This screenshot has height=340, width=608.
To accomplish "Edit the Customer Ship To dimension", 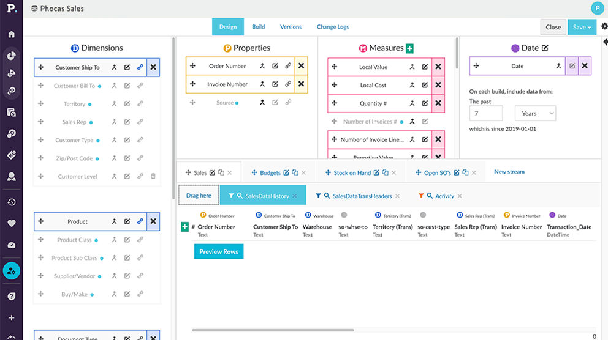I will click(x=127, y=67).
